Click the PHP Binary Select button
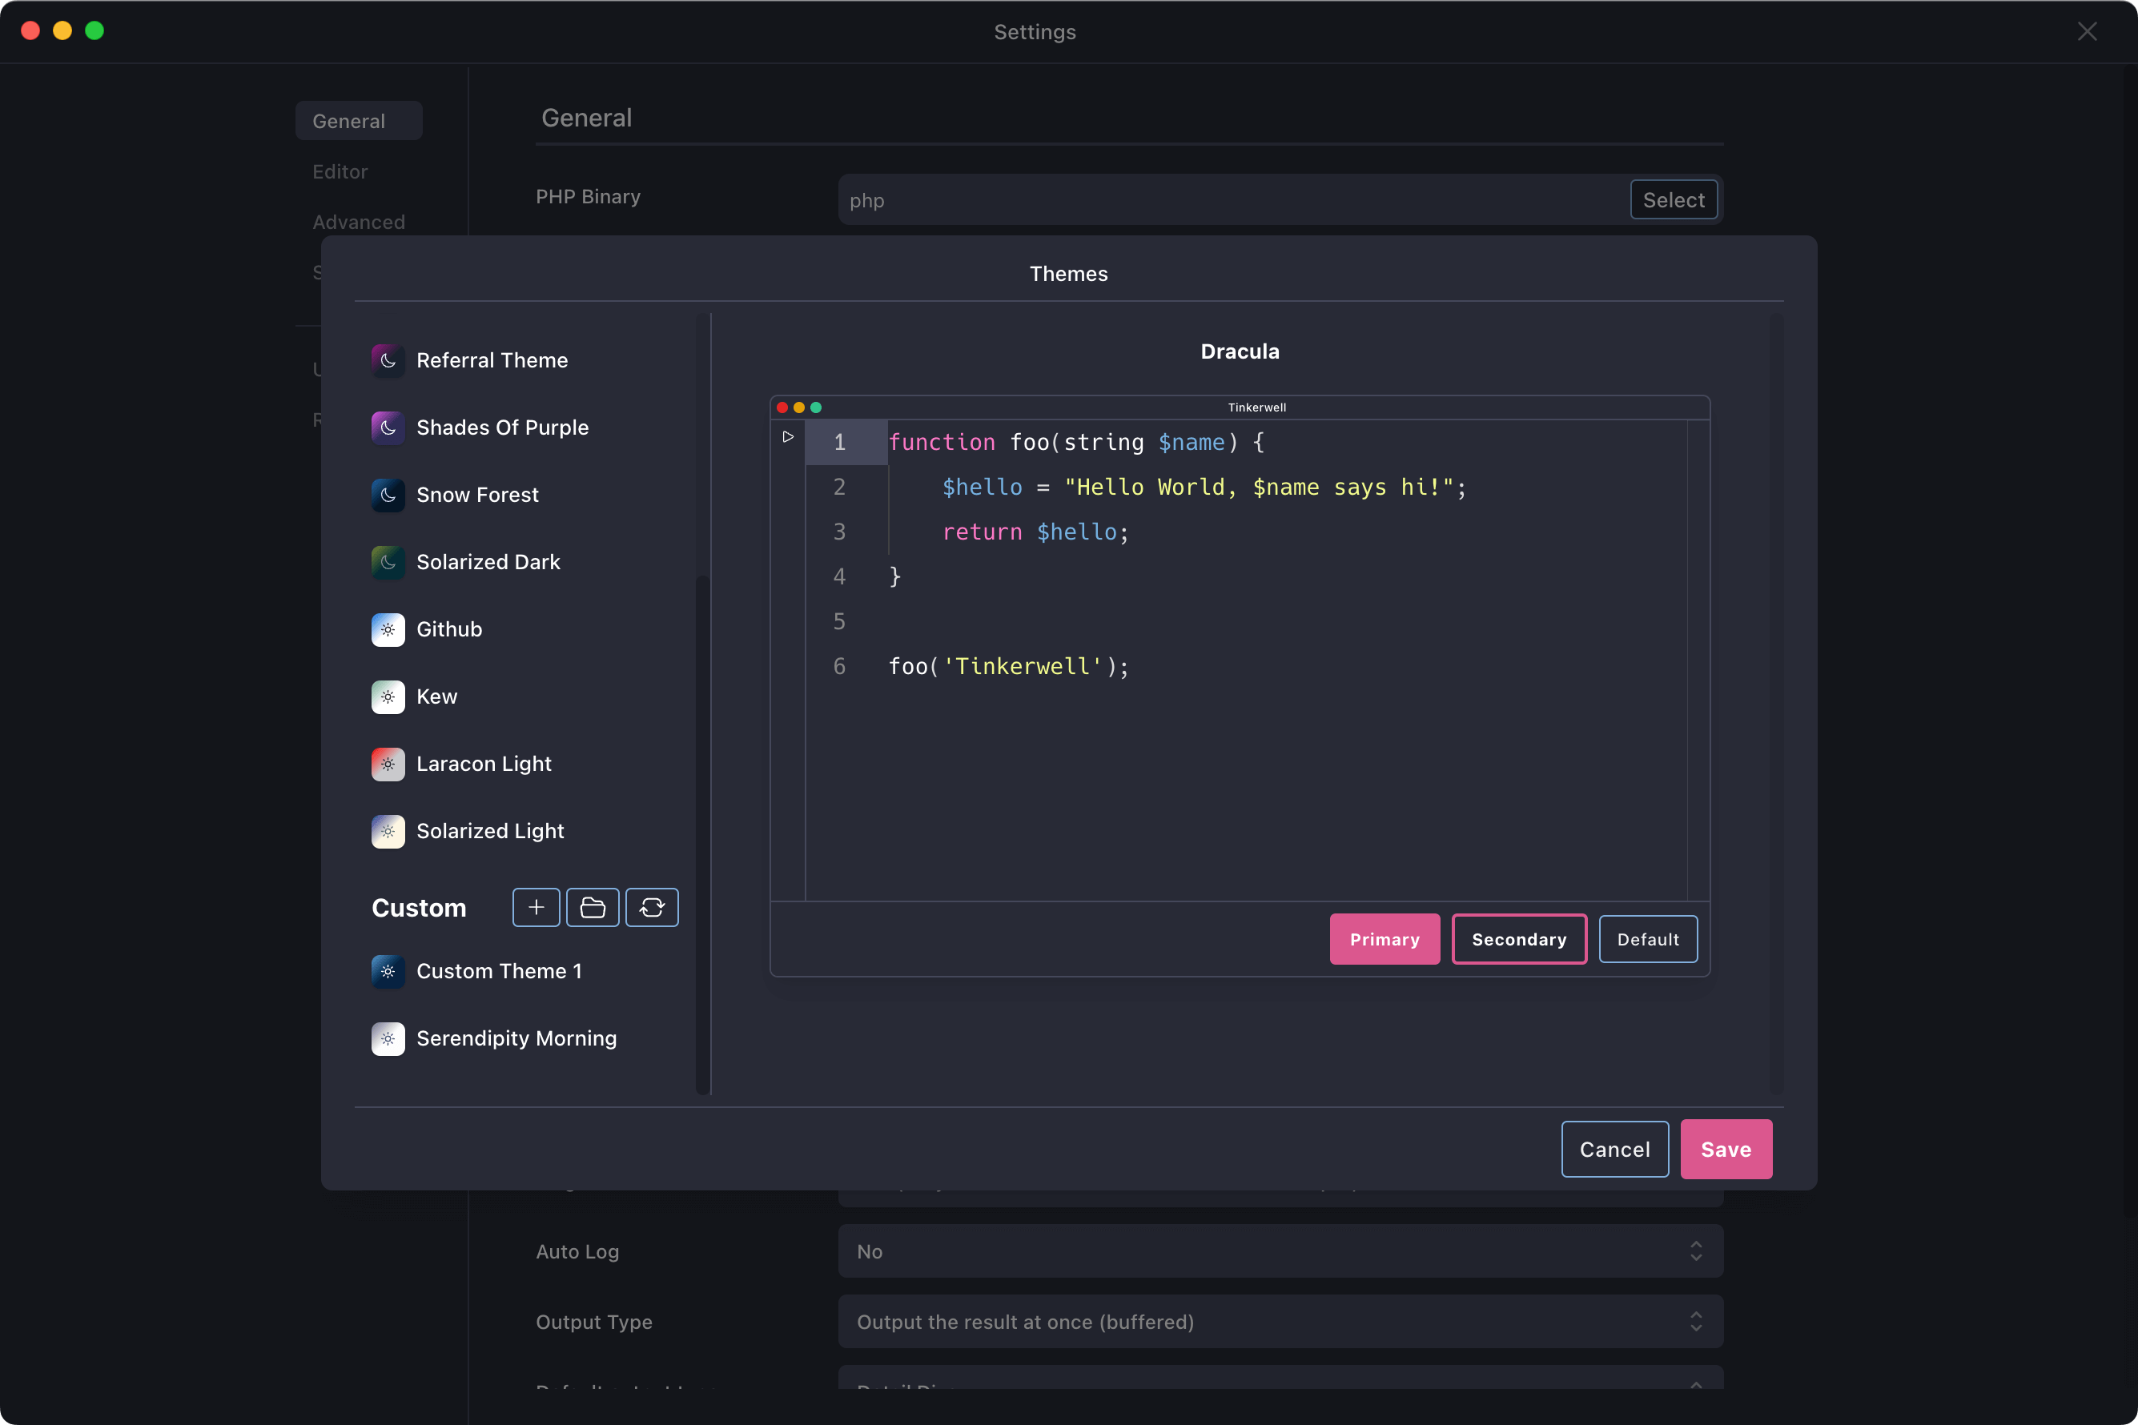The height and width of the screenshot is (1425, 2138). point(1674,200)
